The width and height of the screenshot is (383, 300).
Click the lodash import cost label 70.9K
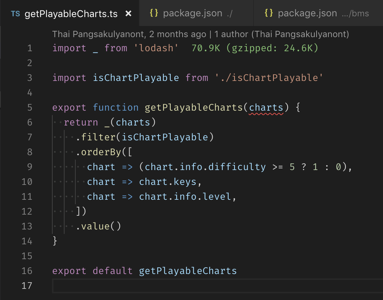coord(206,48)
